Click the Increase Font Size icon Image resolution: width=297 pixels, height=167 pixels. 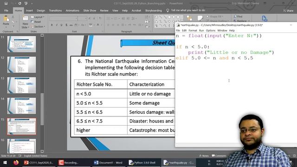pyautogui.click(x=90, y=19)
